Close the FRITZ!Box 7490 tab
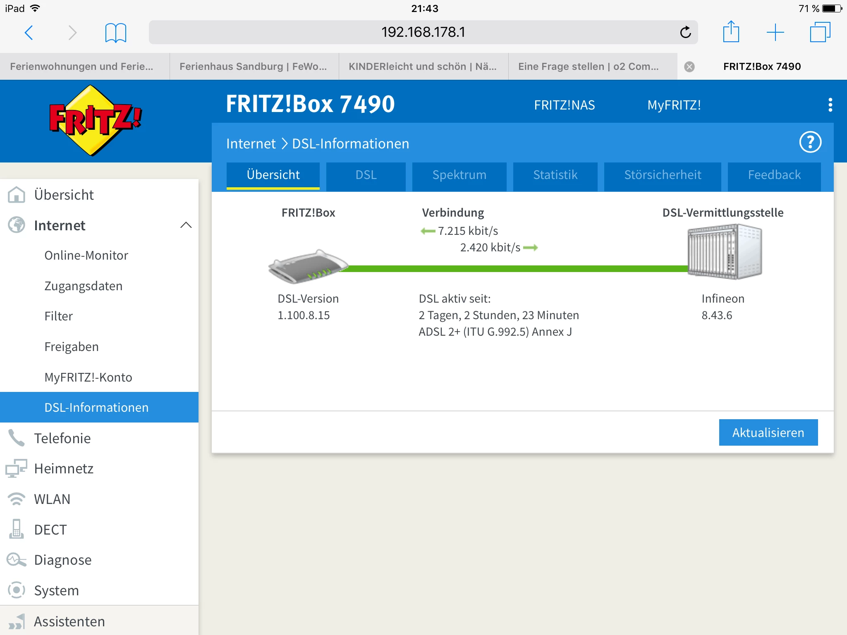Screen dimensions: 847x635 click(x=689, y=67)
